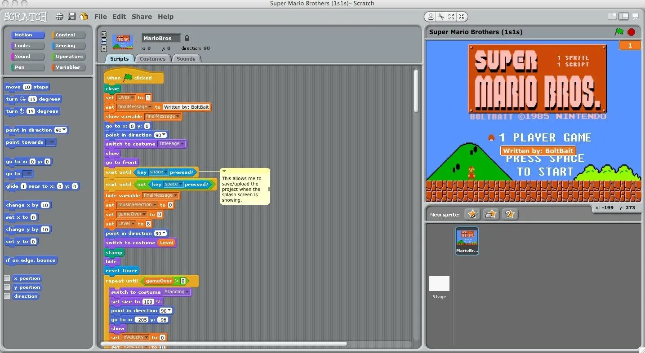Viewport: 645px width, 353px height.
Task: Open the Edit menu
Action: (119, 17)
